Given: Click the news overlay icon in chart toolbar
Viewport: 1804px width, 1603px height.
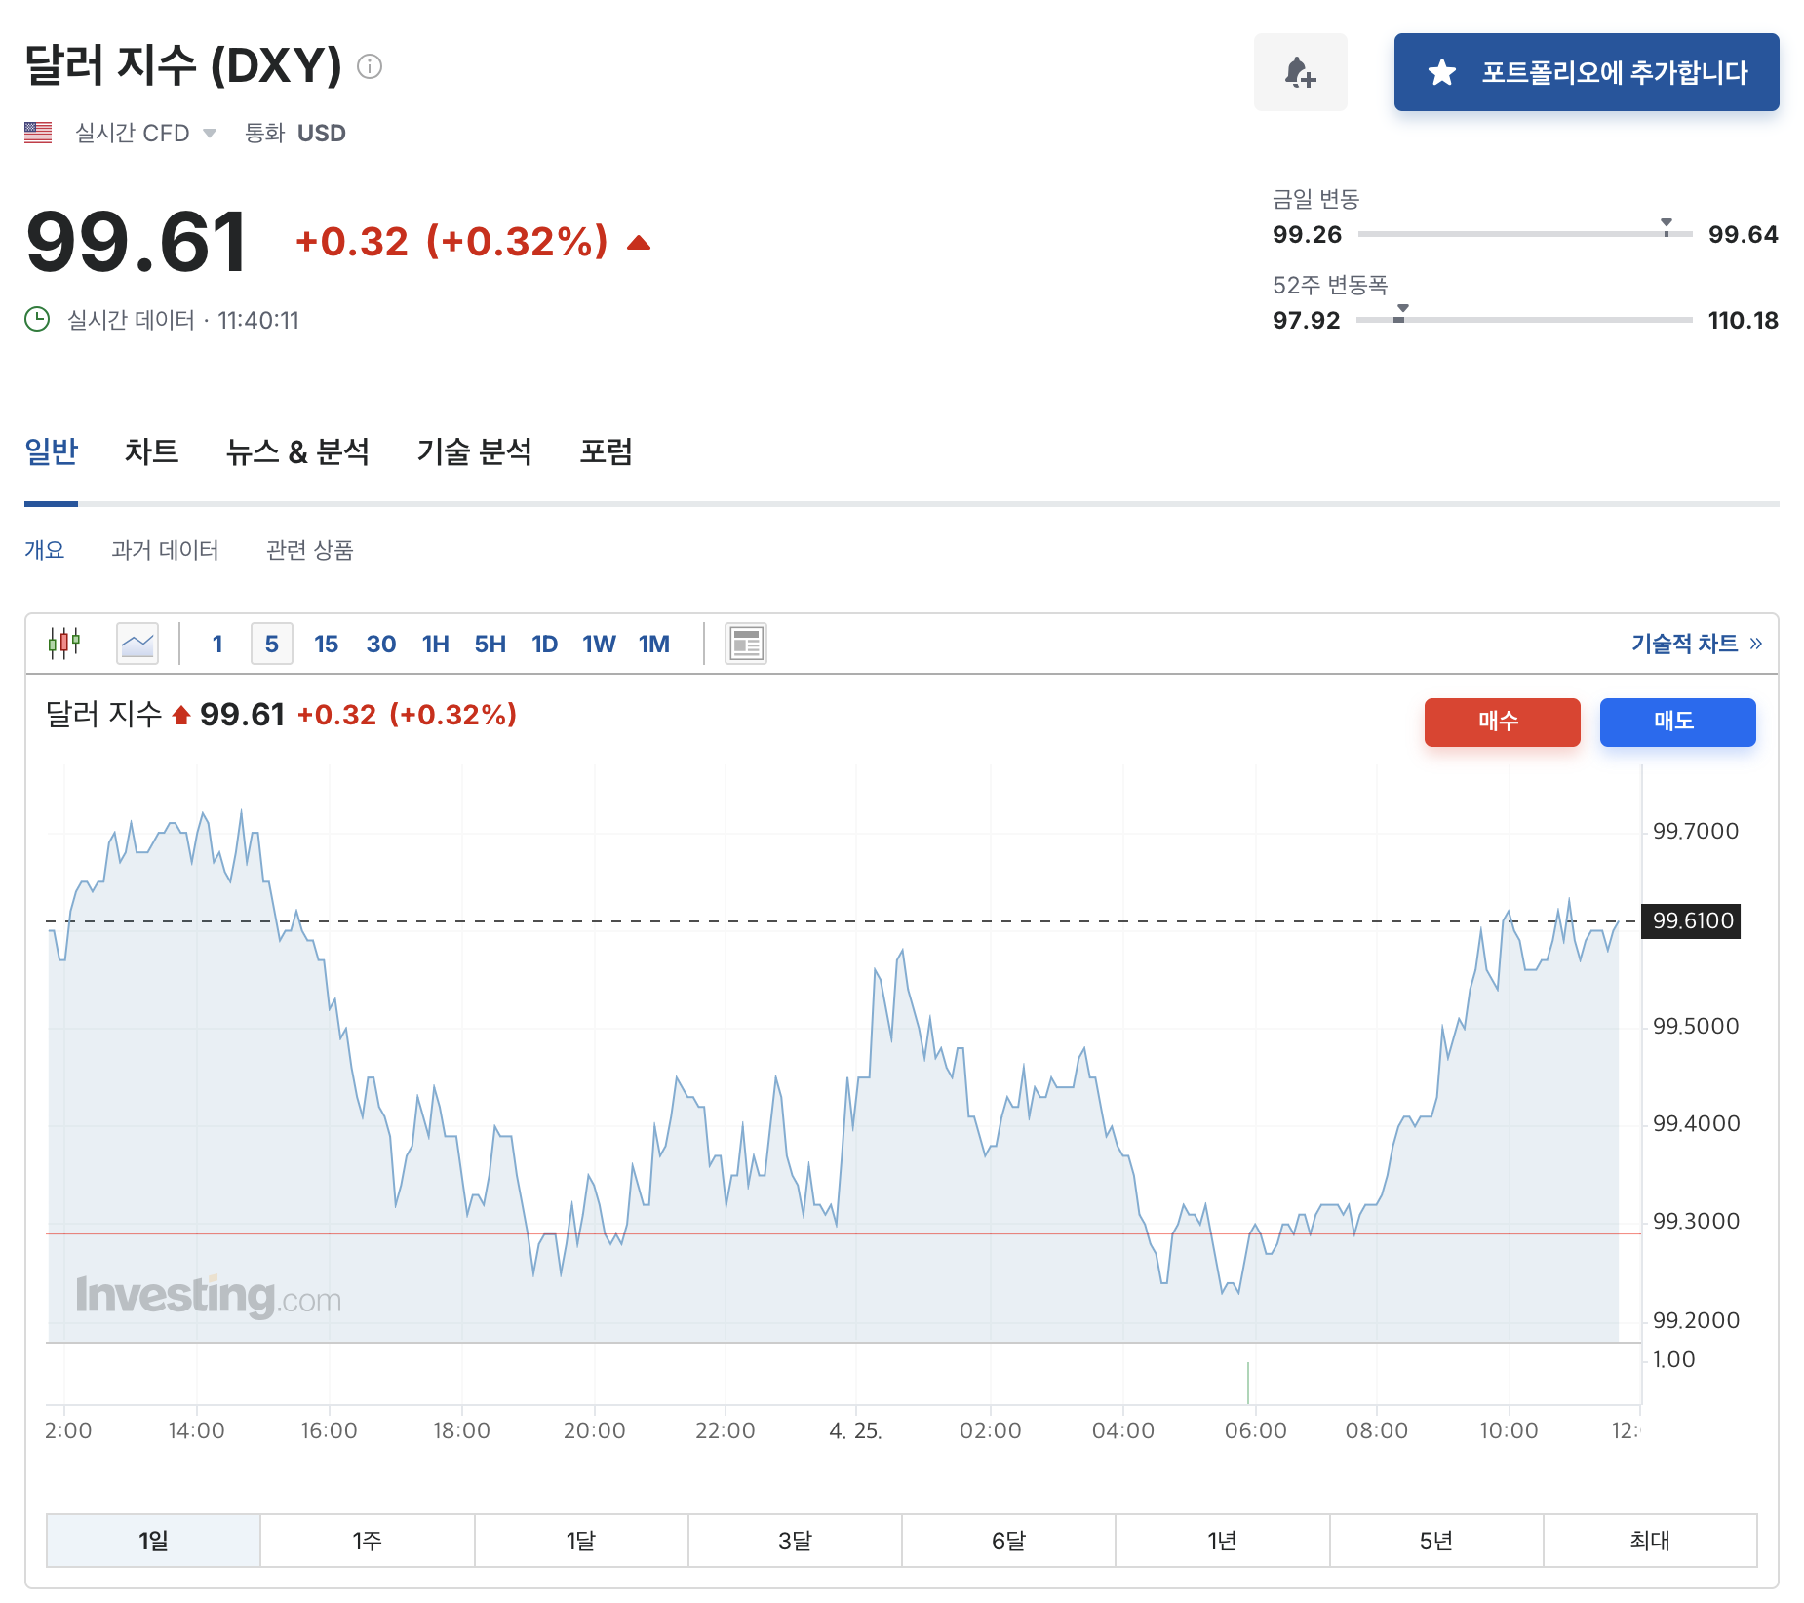Looking at the screenshot, I should (746, 644).
